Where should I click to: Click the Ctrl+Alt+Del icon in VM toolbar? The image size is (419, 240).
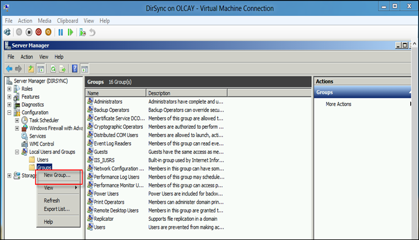[7, 32]
